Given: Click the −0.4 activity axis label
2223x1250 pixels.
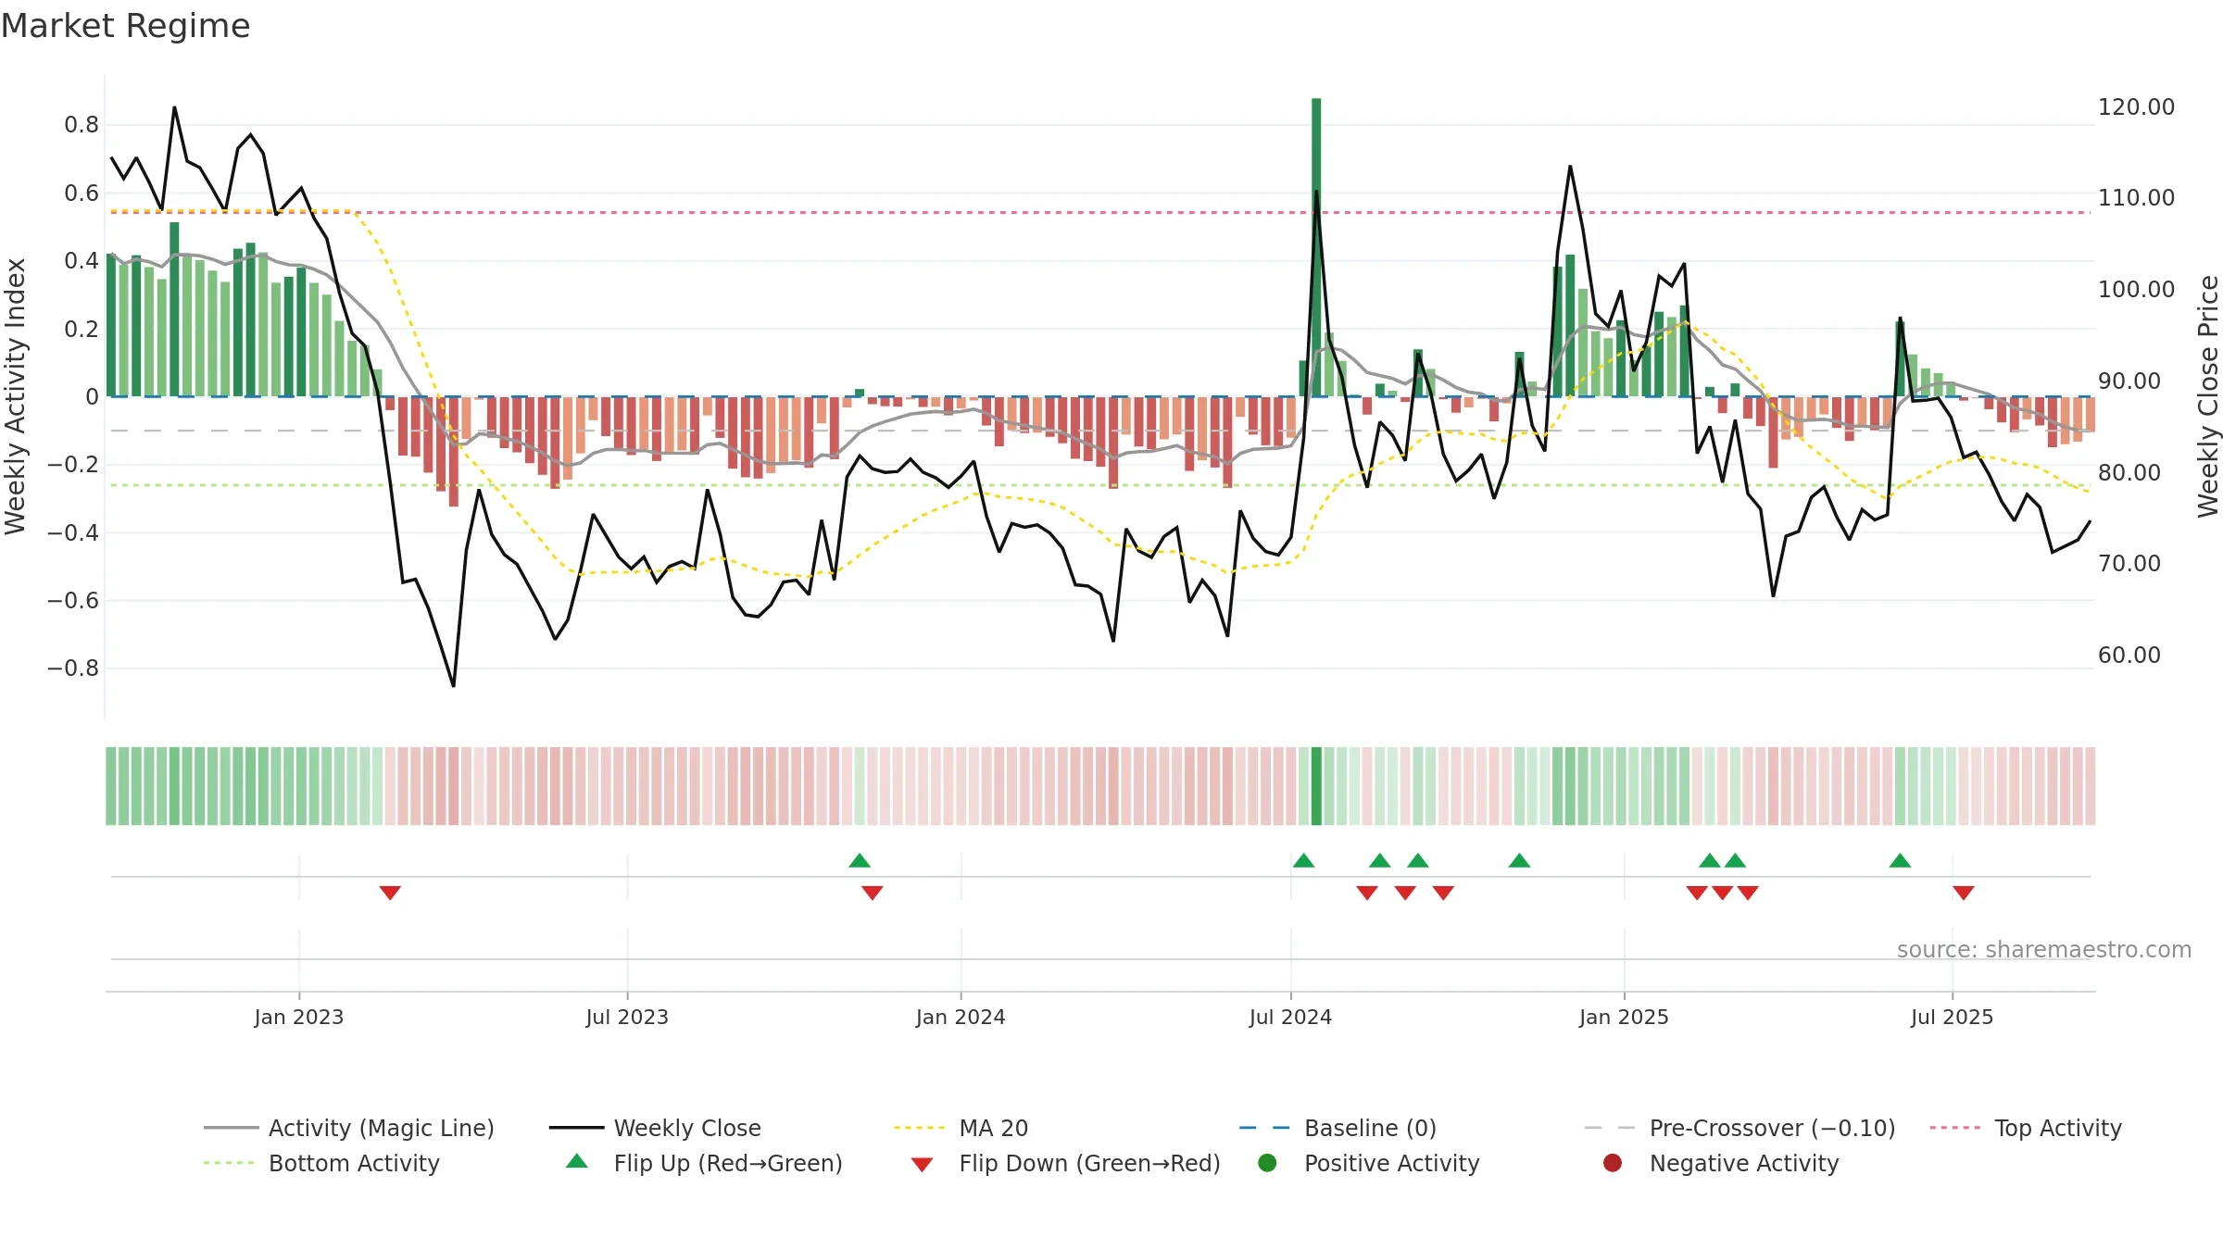Looking at the screenshot, I should click(73, 531).
